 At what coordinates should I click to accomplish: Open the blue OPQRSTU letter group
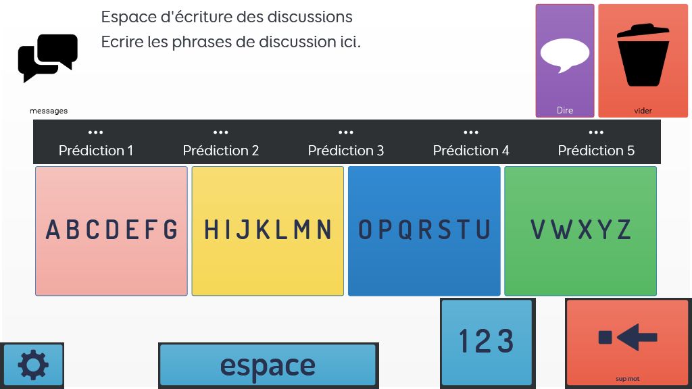point(424,231)
